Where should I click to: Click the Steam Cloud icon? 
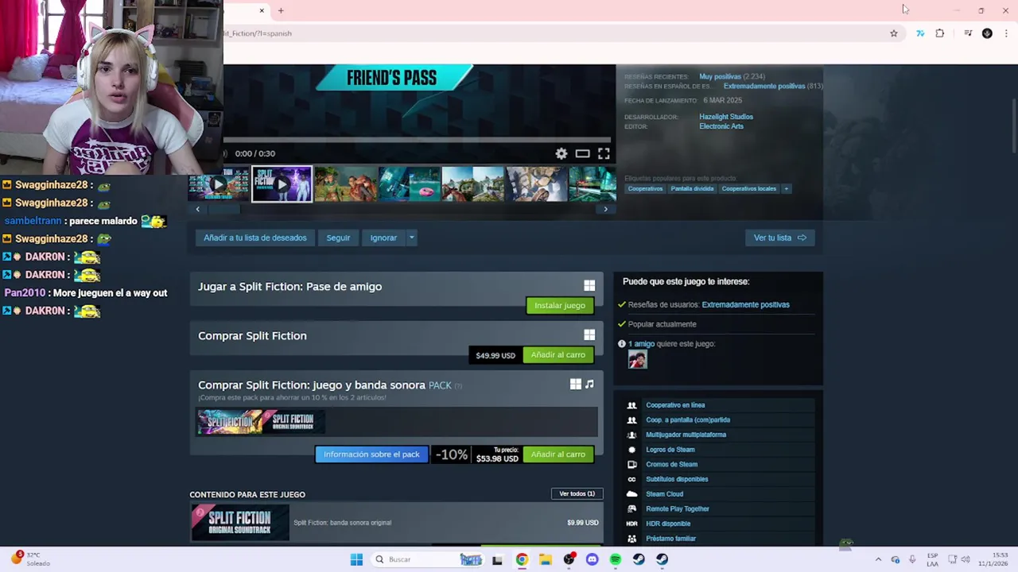(x=632, y=494)
